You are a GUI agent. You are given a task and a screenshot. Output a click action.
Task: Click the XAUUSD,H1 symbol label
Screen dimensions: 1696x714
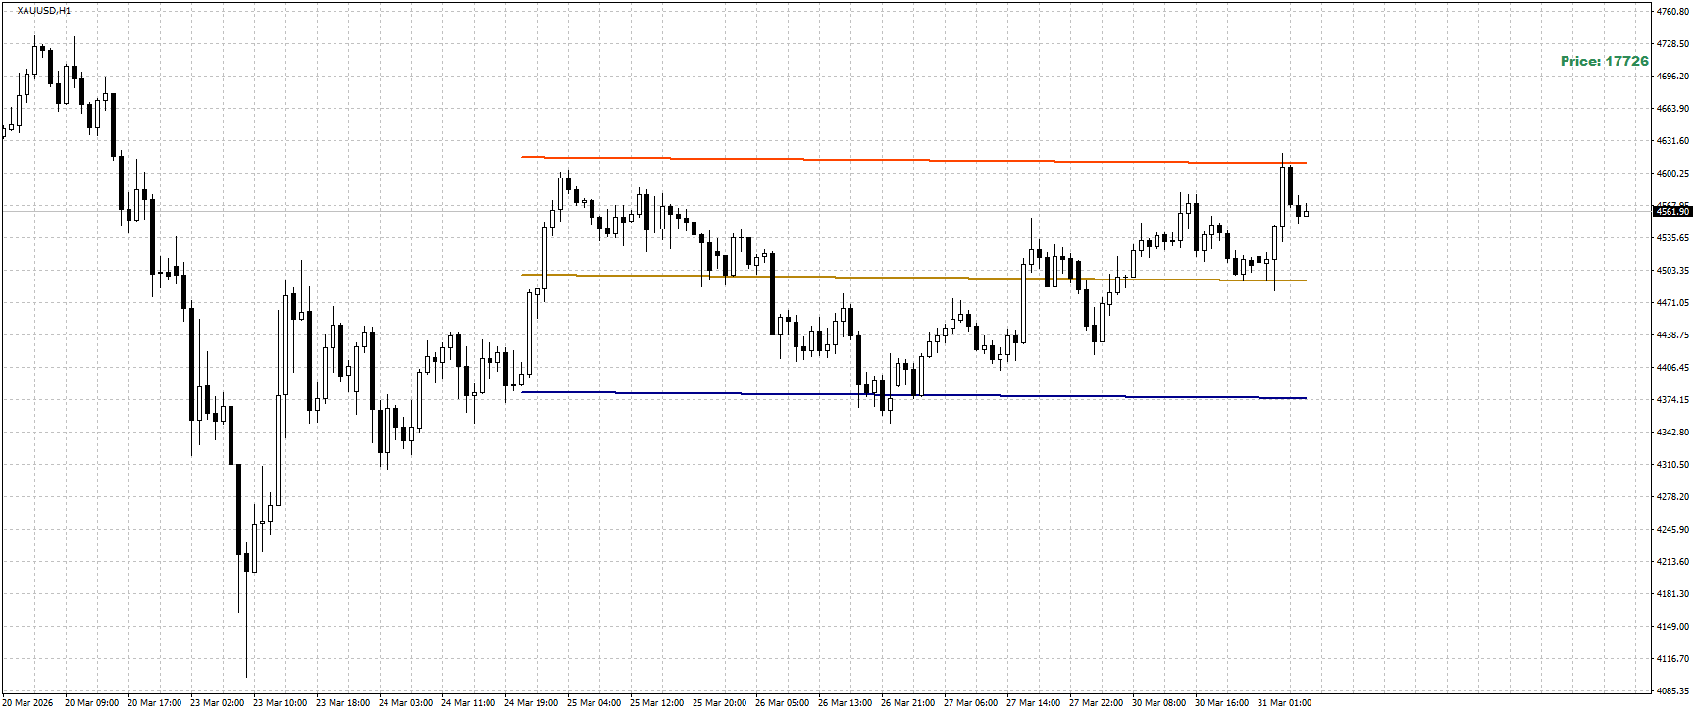pyautogui.click(x=44, y=10)
